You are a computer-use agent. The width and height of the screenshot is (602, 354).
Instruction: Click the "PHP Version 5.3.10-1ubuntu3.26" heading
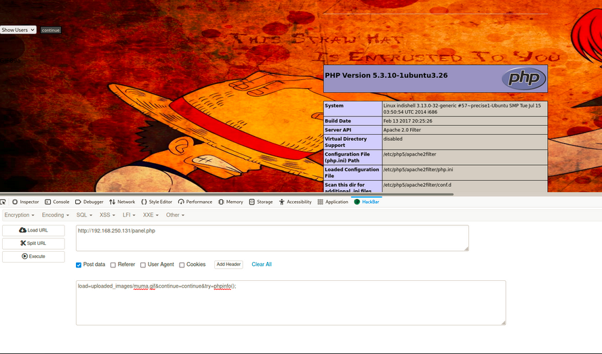pos(386,75)
